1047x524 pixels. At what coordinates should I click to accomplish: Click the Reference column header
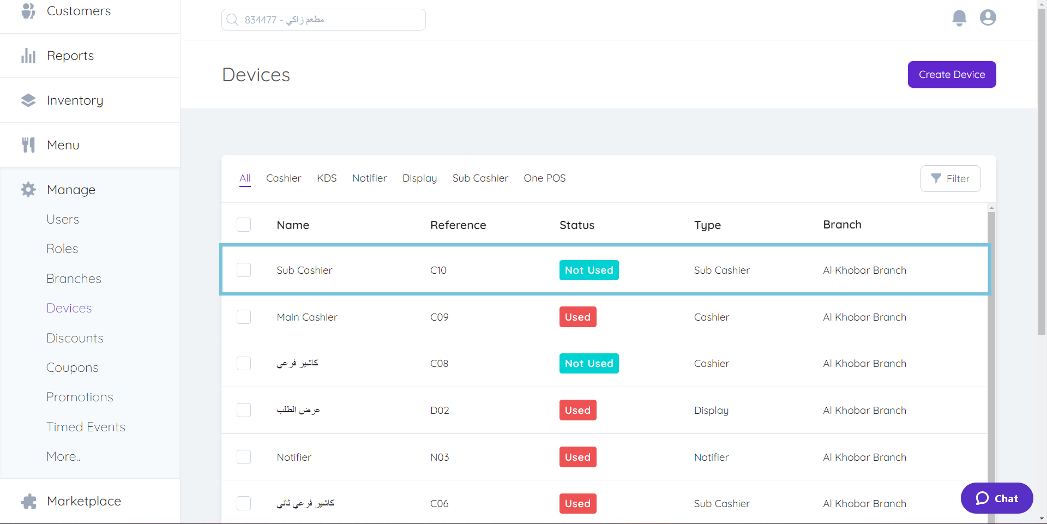coord(458,225)
